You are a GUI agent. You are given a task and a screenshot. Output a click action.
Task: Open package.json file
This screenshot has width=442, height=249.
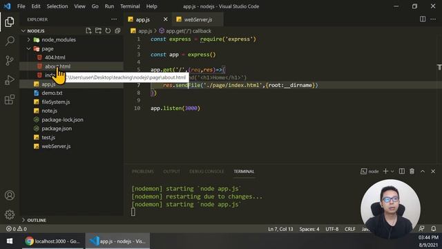(x=57, y=129)
